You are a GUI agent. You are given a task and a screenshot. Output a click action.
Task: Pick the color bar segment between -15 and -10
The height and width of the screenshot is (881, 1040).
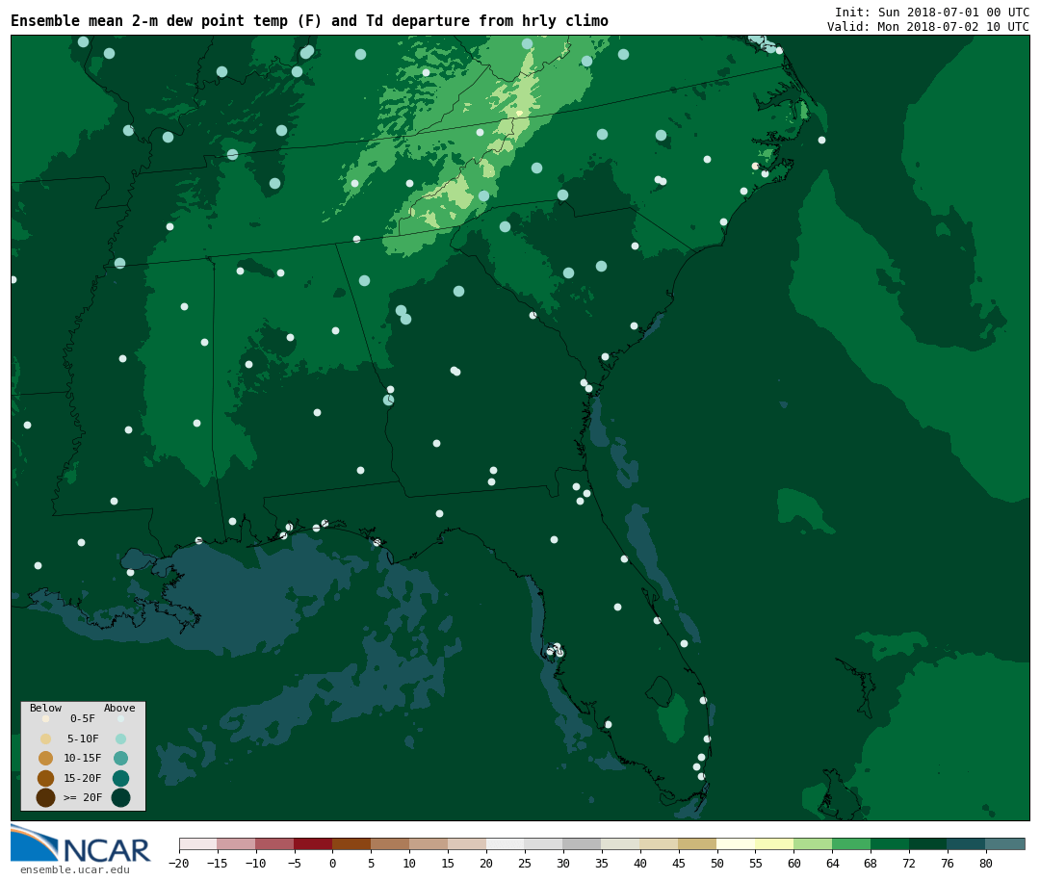tap(236, 843)
